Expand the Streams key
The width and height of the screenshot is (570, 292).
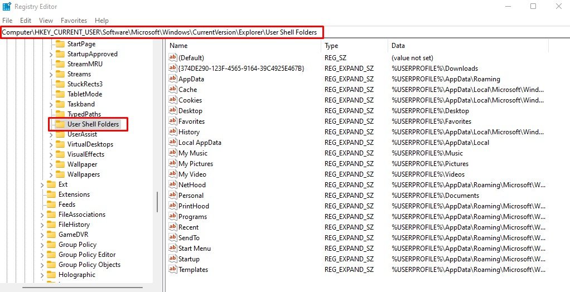[x=51, y=74]
